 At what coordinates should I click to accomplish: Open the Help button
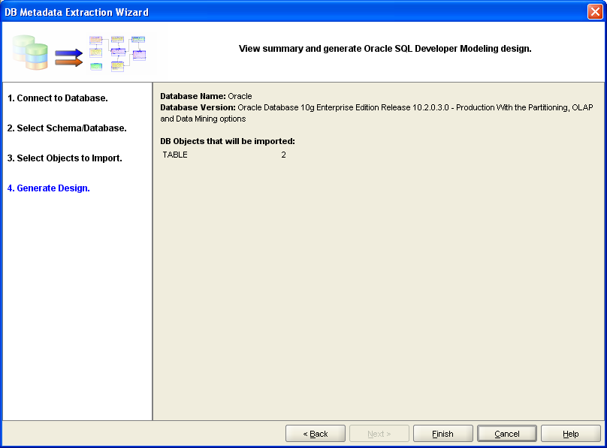(x=571, y=434)
